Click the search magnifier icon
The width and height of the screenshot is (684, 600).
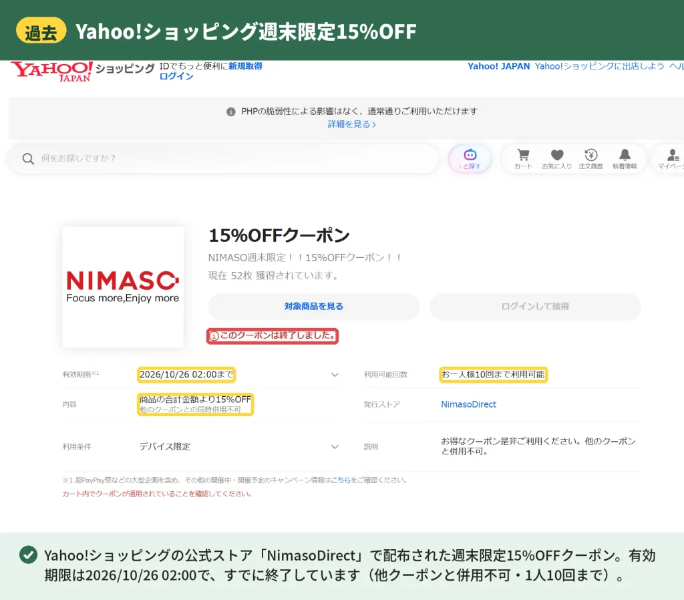coord(28,159)
